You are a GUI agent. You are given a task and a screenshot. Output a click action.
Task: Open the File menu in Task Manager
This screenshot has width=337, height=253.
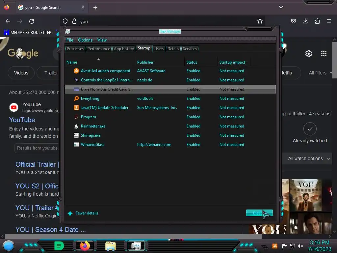point(70,40)
